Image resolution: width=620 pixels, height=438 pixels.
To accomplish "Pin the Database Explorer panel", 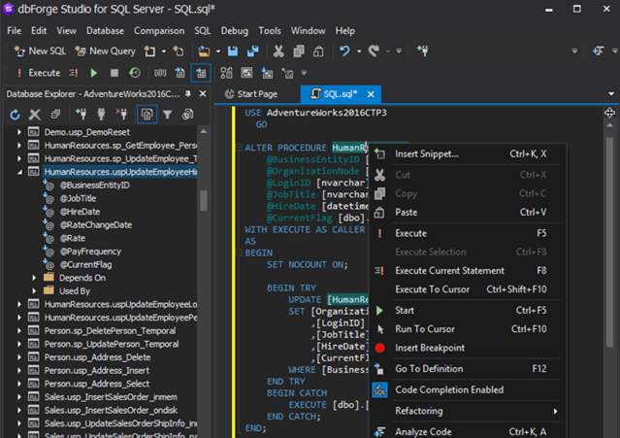I will coord(188,94).
